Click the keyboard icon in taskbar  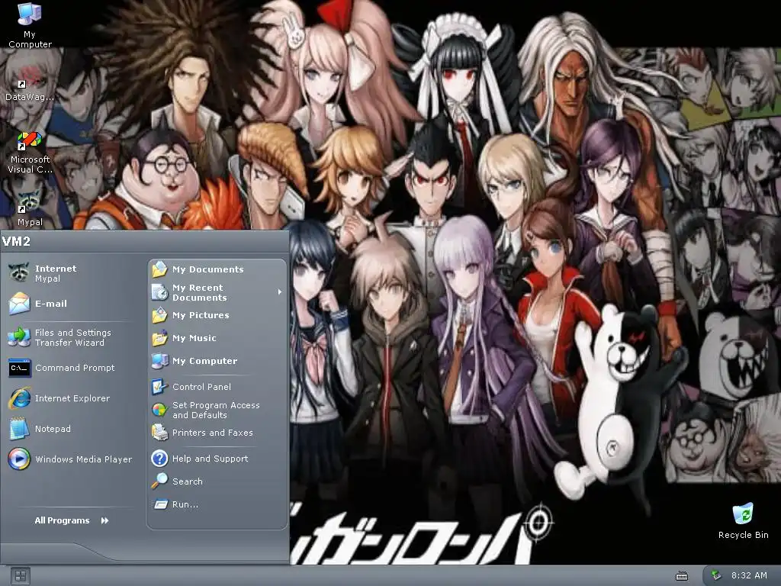point(682,577)
